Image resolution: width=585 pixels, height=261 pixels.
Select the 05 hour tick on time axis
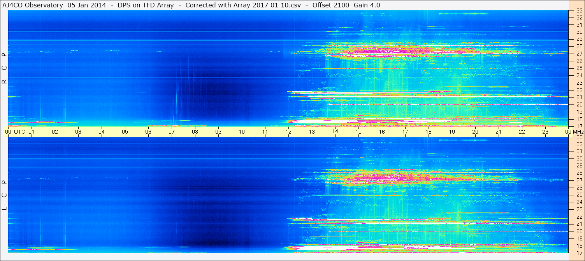coord(125,132)
